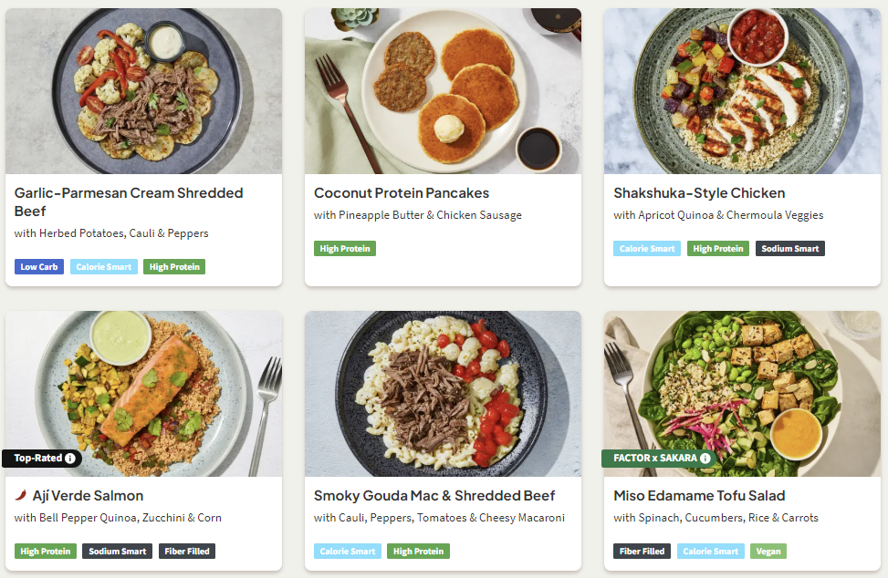Click the High Protein tag under Coconut Protein Pancakes

point(345,249)
